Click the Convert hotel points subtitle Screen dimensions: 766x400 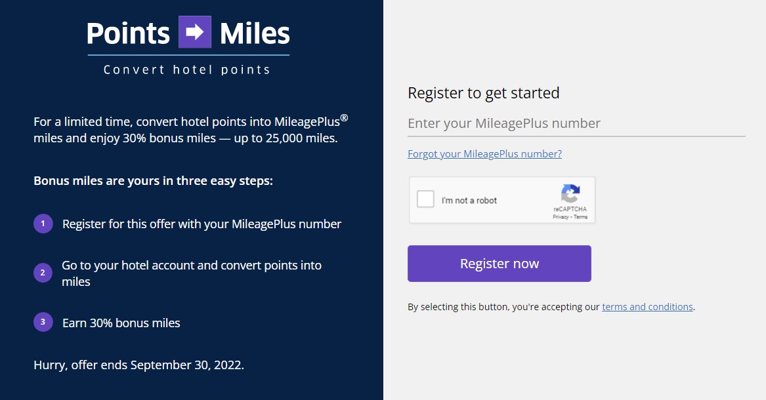coord(186,70)
